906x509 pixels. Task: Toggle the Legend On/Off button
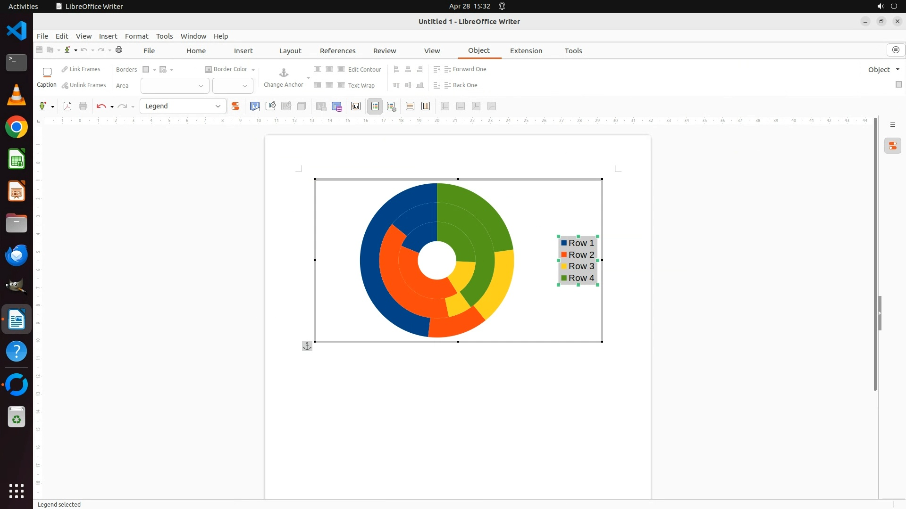point(375,107)
